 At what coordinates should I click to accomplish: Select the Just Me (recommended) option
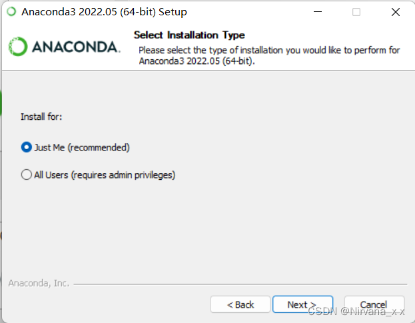(27, 147)
